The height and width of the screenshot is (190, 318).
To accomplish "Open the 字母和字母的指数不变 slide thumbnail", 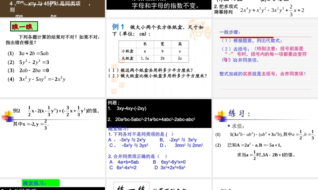I will click(159, 9).
